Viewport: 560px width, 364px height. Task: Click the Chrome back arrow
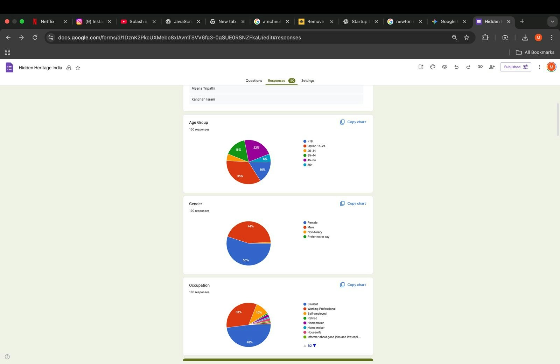click(8, 37)
